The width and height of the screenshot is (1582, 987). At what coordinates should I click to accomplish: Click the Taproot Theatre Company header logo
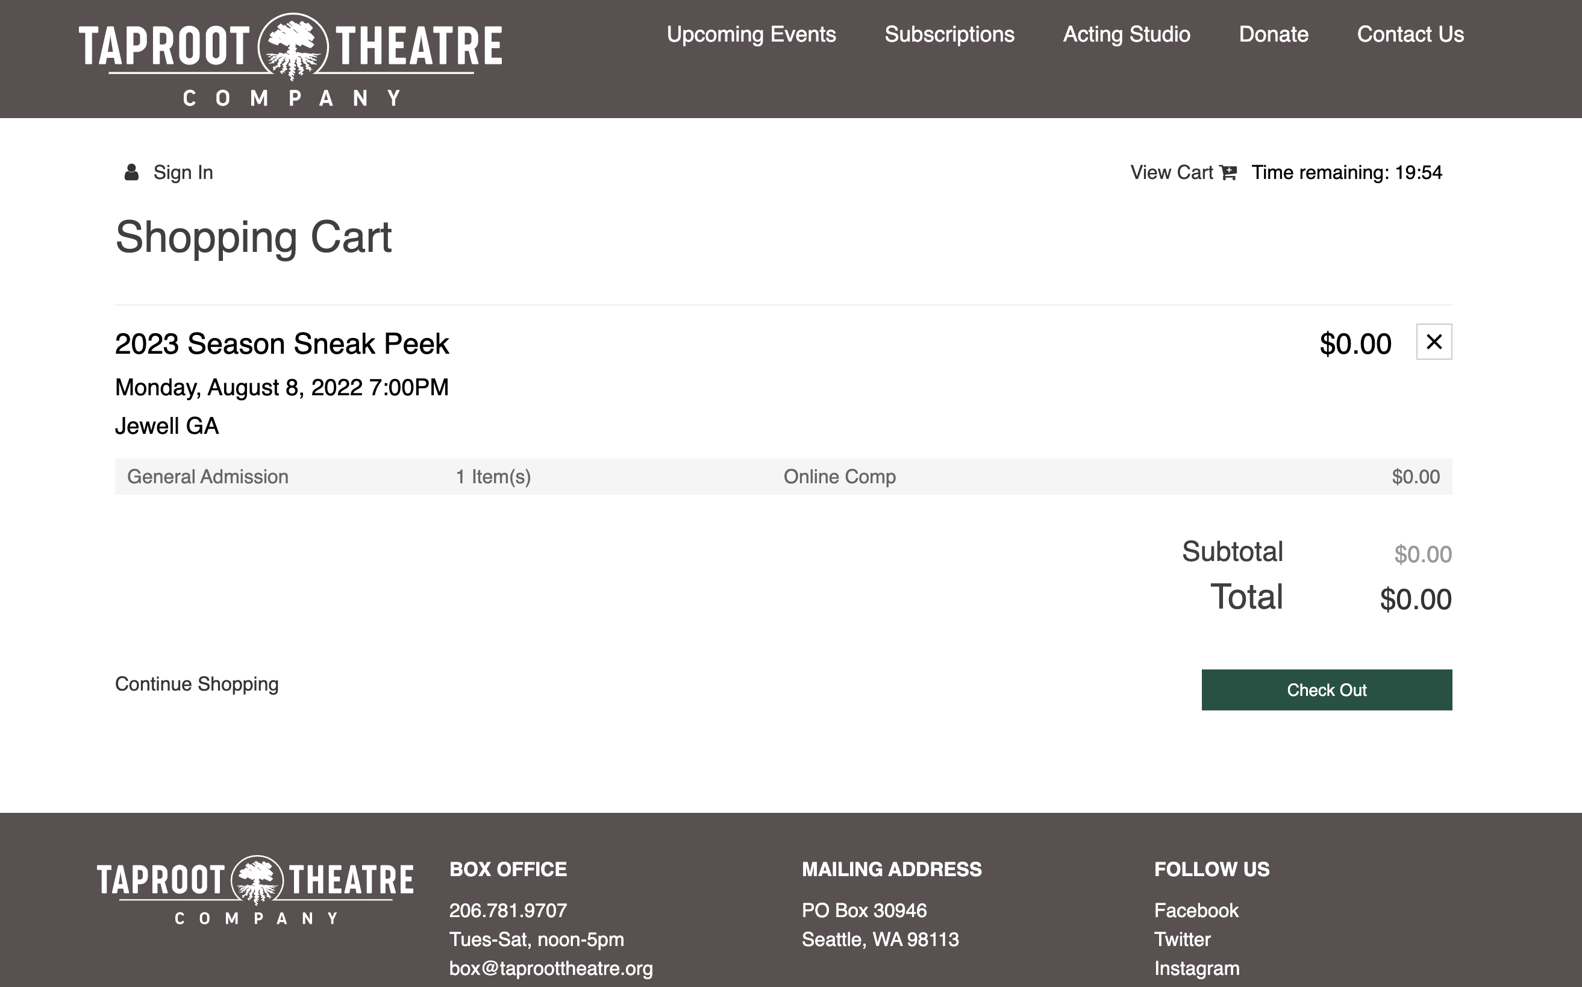point(290,60)
